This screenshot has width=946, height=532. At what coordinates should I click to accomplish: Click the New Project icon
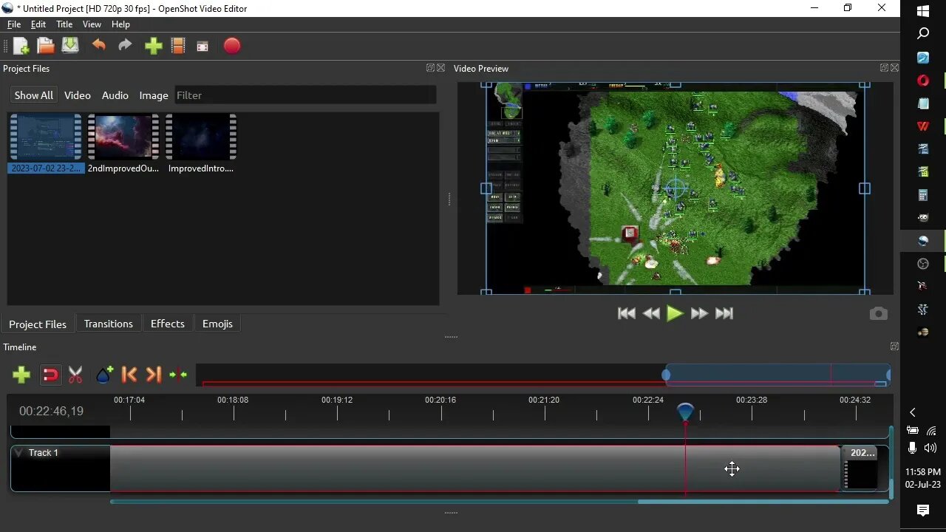[21, 46]
